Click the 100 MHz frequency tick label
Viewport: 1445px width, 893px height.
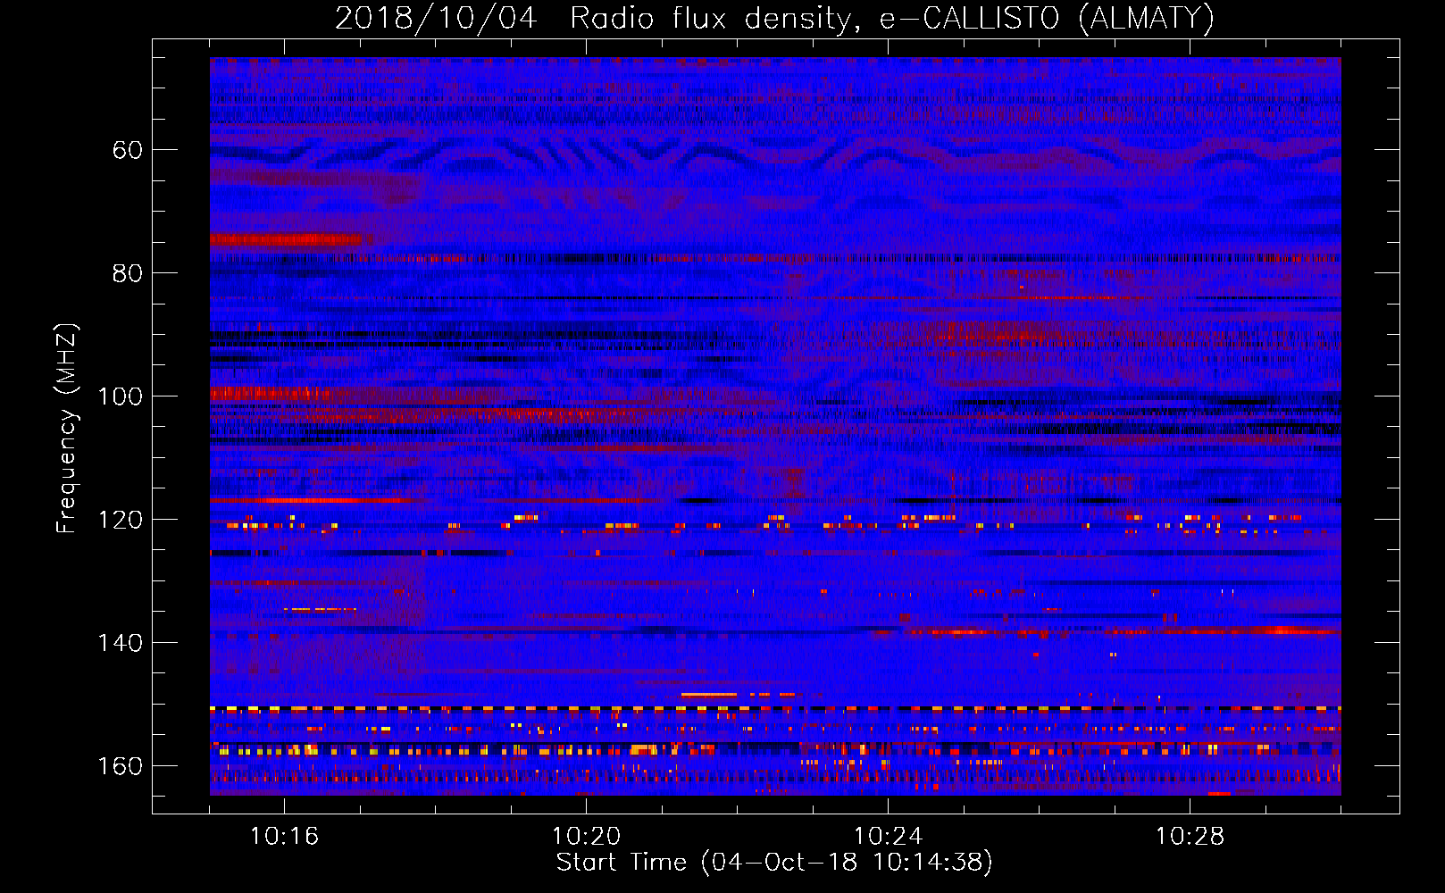click(120, 396)
